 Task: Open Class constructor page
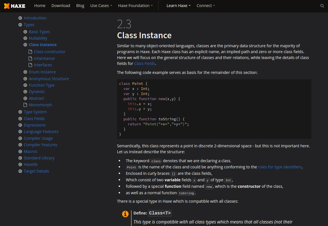[x=50, y=52]
